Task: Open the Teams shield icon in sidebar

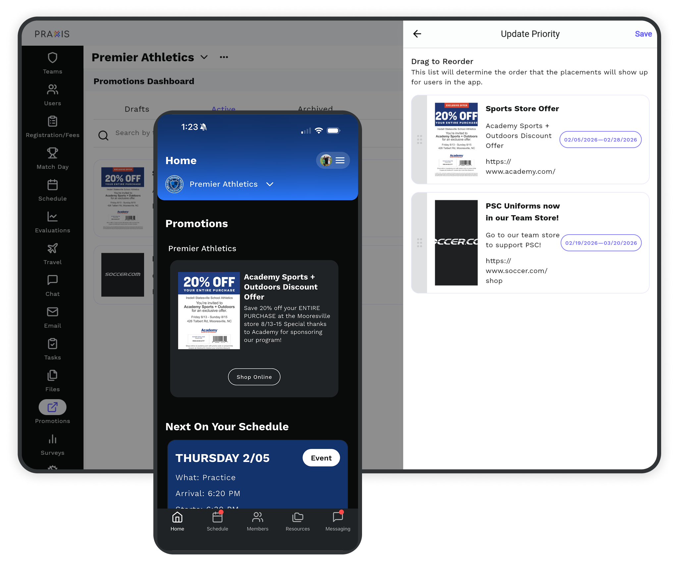Action: click(52, 58)
